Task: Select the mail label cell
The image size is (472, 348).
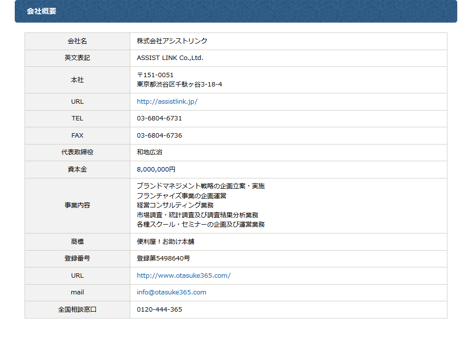Action: [x=77, y=292]
